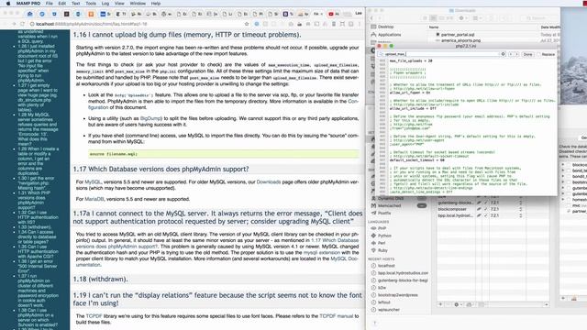Click Finder back arrow

371,18
